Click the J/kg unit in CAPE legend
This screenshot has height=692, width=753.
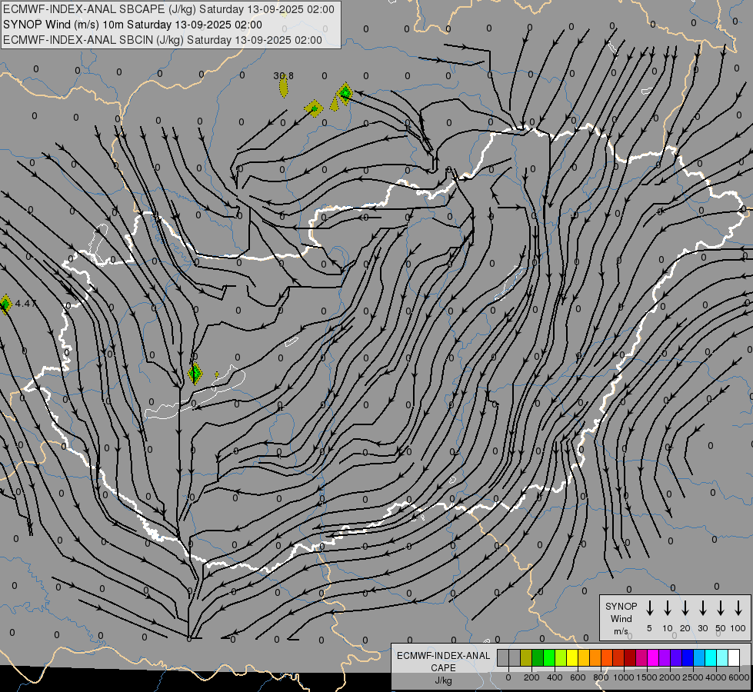pyautogui.click(x=443, y=680)
